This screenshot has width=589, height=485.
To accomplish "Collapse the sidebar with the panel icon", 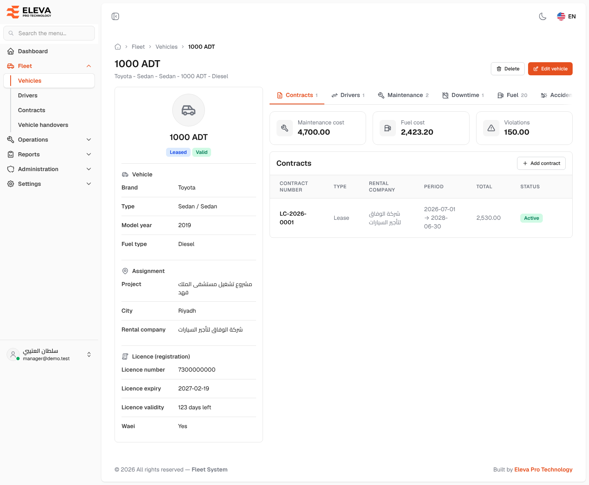I will (115, 16).
